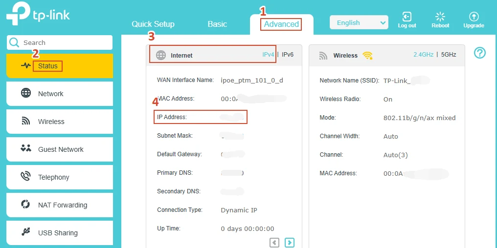Click the Reboot label
The image size is (497, 248).
click(440, 25)
